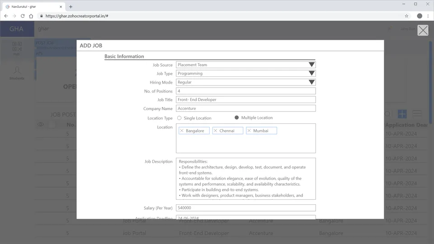Screen dimensions: 434x244
Task: Close the NavGurukul - ghar tab
Action: pyautogui.click(x=61, y=7)
